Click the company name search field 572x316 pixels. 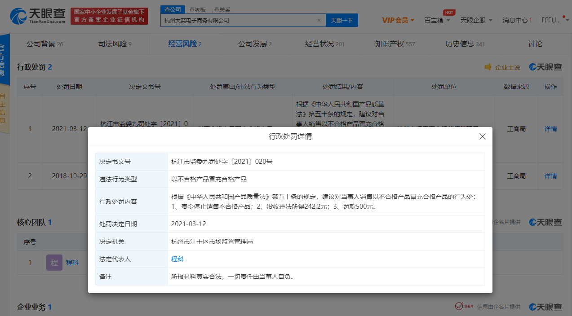pyautogui.click(x=238, y=20)
